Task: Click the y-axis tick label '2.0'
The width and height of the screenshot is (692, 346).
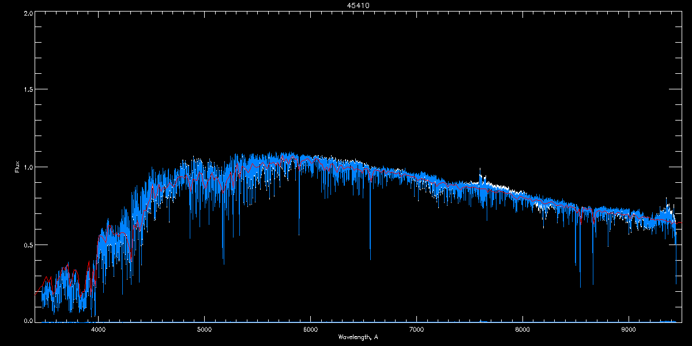Action: pos(27,13)
